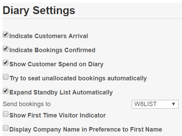
Task: Click the Show Customer Spend on Diary label
Action: pos(56,64)
